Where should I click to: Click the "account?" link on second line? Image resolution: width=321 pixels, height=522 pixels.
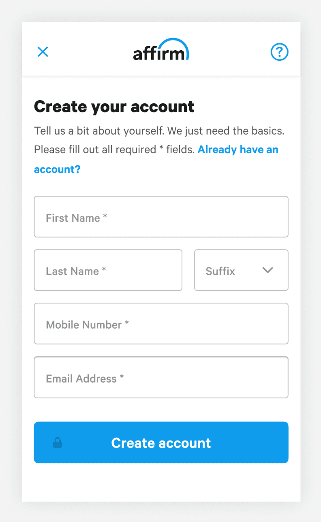pos(57,169)
